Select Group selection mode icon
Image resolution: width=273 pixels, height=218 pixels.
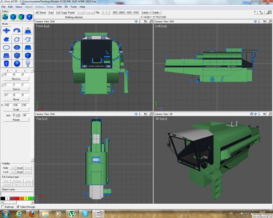click(5, 17)
